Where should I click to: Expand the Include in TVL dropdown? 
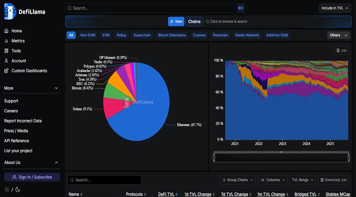pos(335,8)
